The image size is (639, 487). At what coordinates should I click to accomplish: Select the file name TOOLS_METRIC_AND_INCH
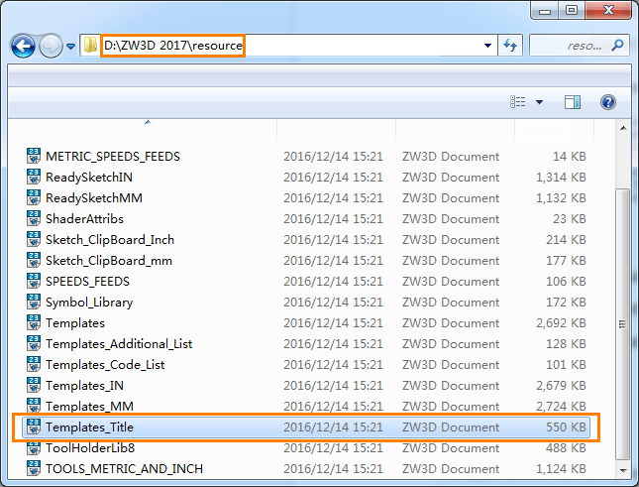pyautogui.click(x=124, y=469)
